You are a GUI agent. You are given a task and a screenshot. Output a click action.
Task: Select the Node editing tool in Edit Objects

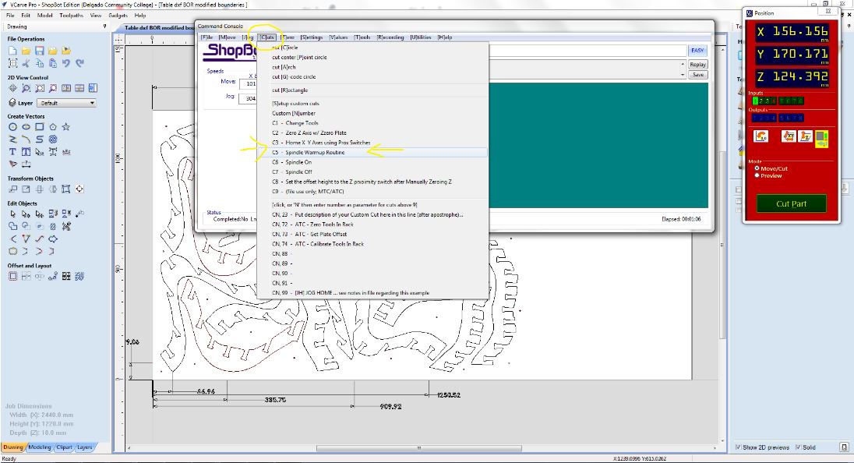point(26,214)
